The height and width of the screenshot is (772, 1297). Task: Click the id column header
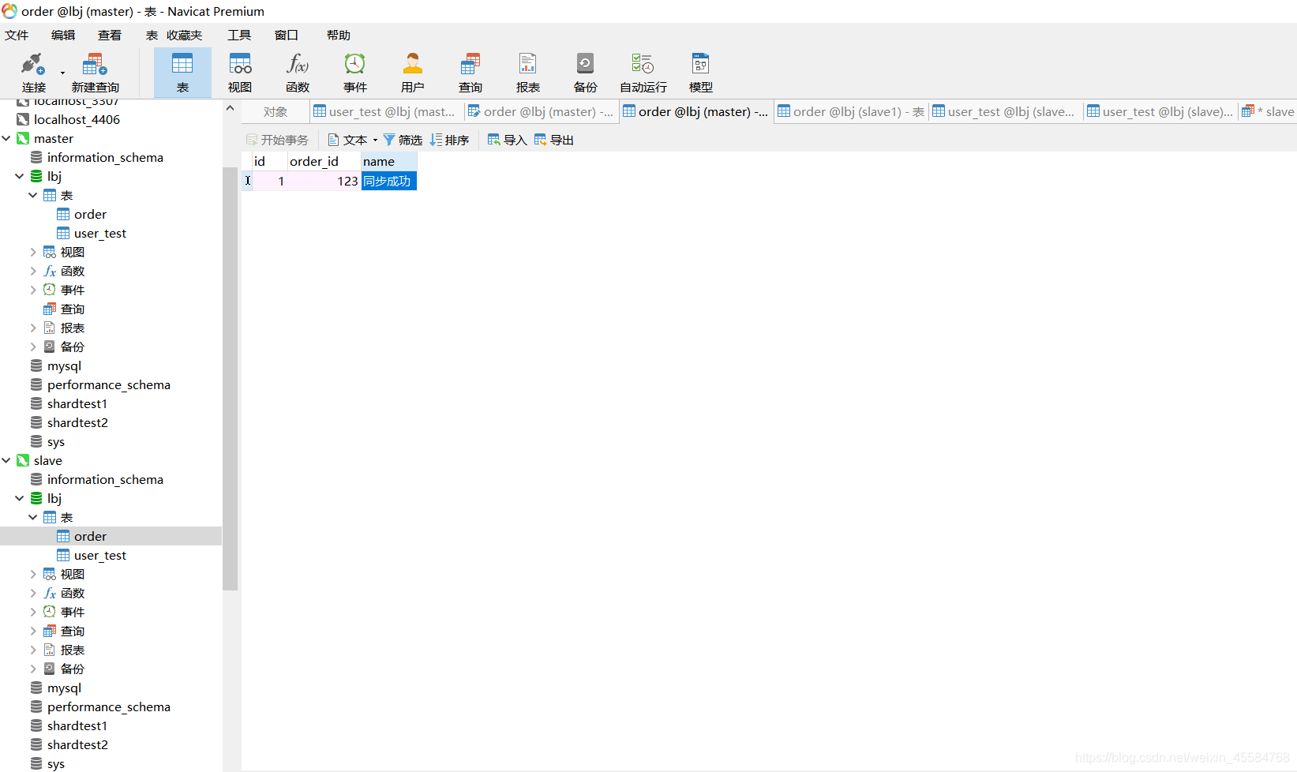click(x=270, y=161)
